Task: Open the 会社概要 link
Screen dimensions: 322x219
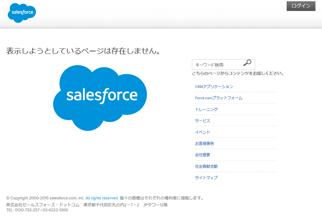Action: [202, 155]
